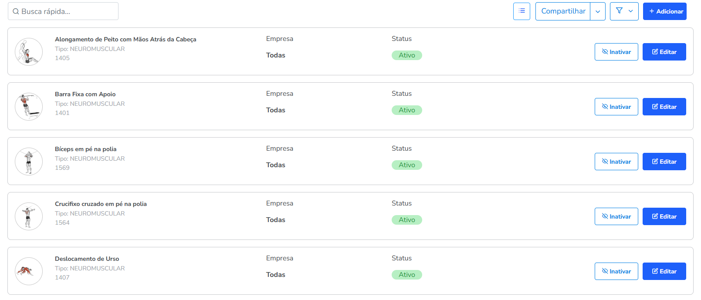Focus the Busca rápida search field
701x300 pixels.
click(63, 11)
